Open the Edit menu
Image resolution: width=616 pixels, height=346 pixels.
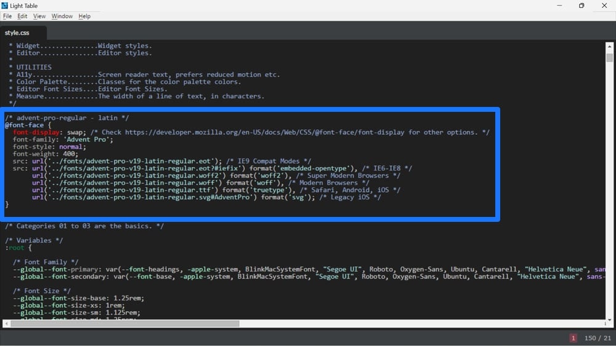pyautogui.click(x=22, y=16)
